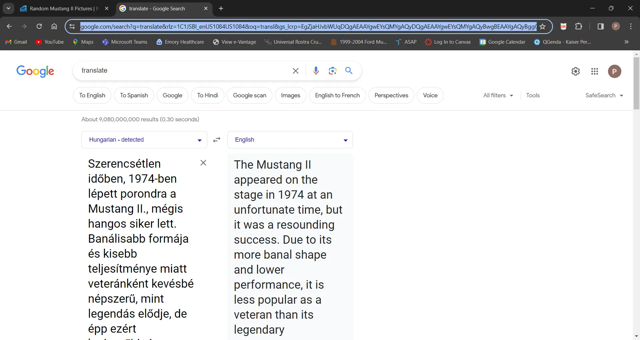Click the browser back arrow

coord(9,26)
